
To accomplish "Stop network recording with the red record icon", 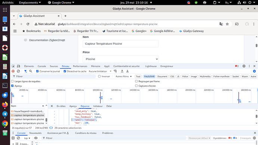I will [x=13, y=71].
